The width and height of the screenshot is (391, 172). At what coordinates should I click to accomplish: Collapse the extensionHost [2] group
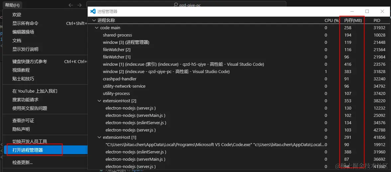[x=99, y=101]
